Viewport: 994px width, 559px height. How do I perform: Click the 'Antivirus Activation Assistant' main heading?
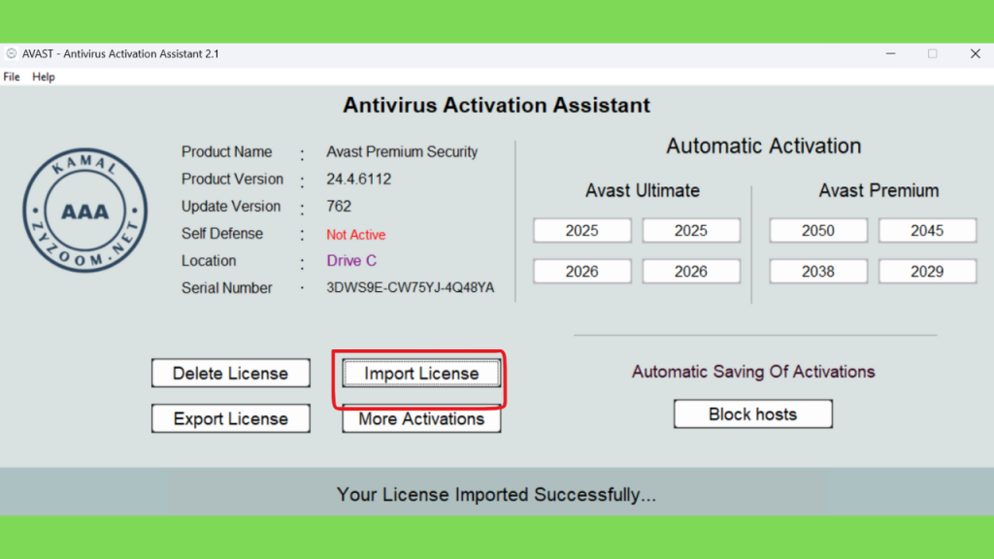pos(496,105)
